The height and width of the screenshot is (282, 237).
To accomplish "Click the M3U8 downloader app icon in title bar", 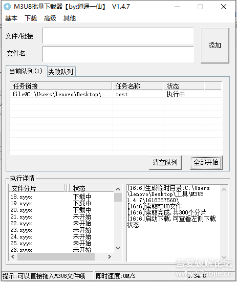I will tap(7, 7).
